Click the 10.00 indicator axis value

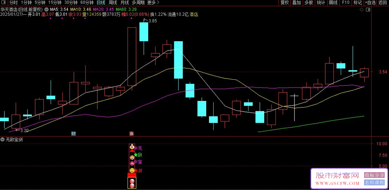(x=382, y=144)
